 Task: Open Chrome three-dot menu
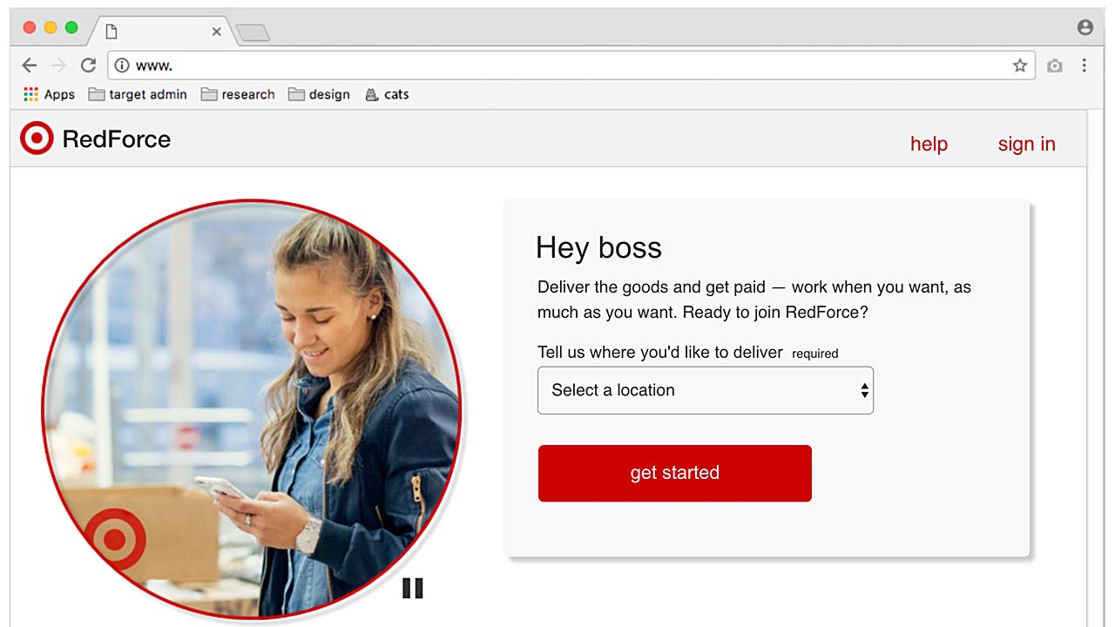click(1085, 65)
